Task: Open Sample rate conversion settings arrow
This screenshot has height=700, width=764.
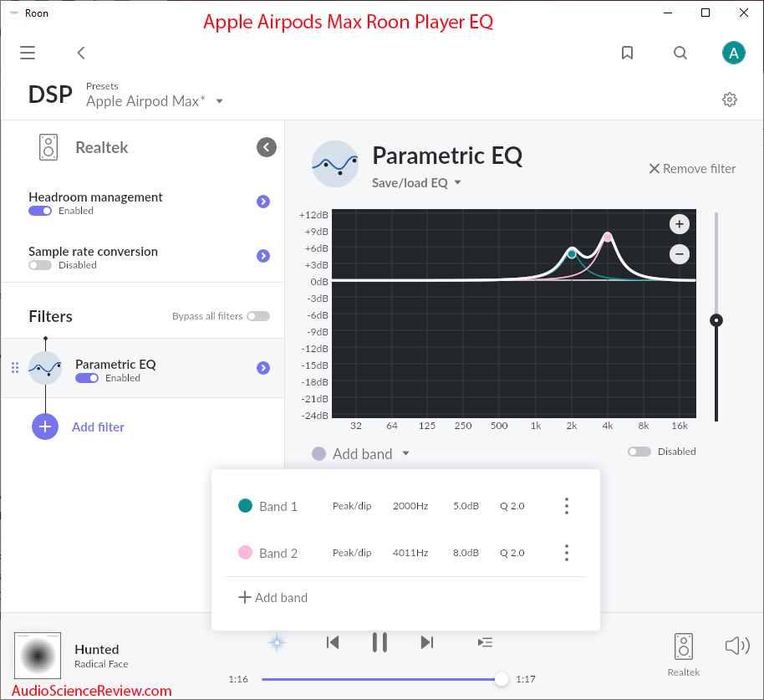Action: (x=263, y=255)
